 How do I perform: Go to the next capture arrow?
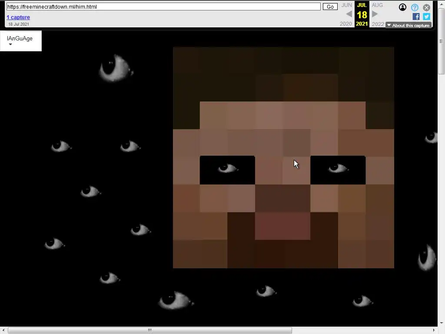(375, 14)
